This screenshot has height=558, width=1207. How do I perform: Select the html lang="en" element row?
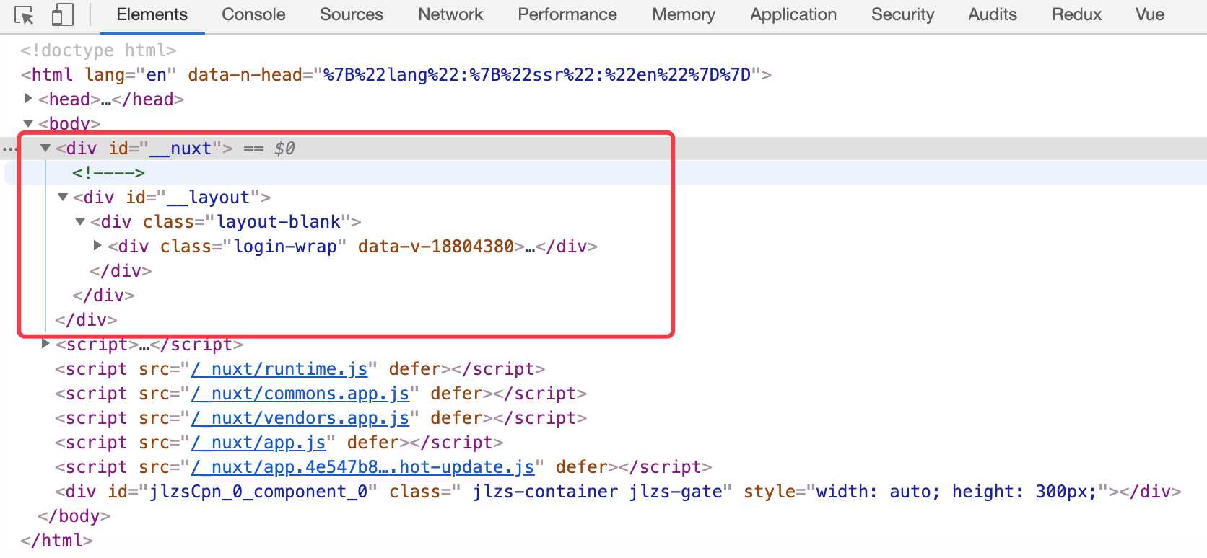(x=396, y=75)
